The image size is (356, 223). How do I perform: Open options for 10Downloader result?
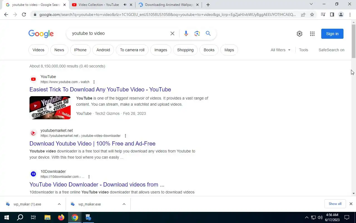pos(89,177)
